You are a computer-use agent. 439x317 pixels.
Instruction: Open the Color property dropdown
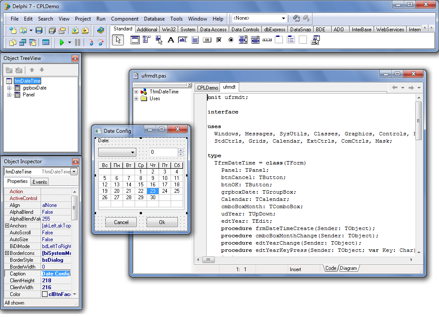tap(75, 294)
